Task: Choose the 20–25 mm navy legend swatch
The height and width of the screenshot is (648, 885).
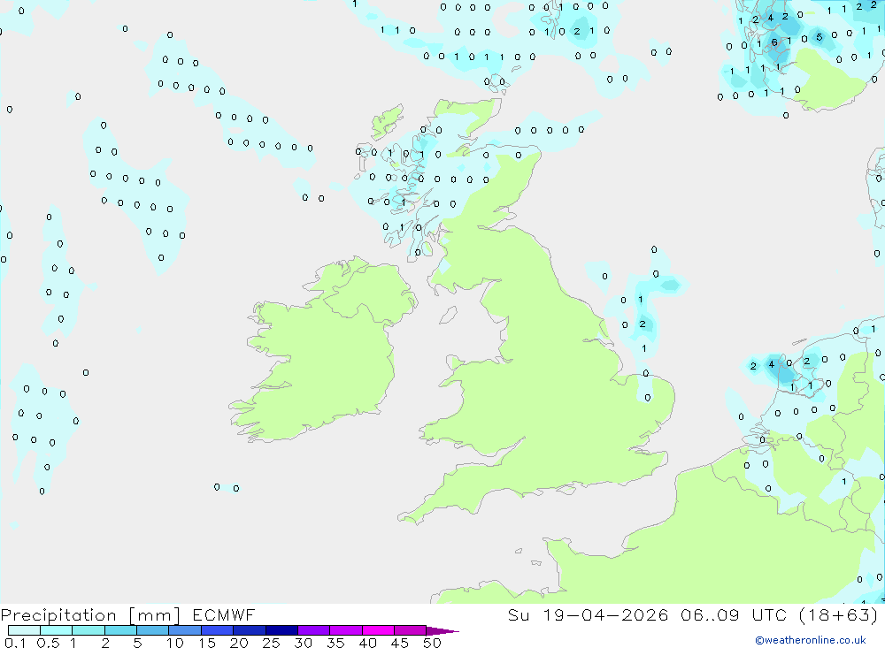Action: click(x=249, y=630)
